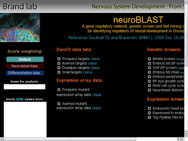Select the Default score weighting button
This screenshot has width=188, height=141.
point(25,59)
